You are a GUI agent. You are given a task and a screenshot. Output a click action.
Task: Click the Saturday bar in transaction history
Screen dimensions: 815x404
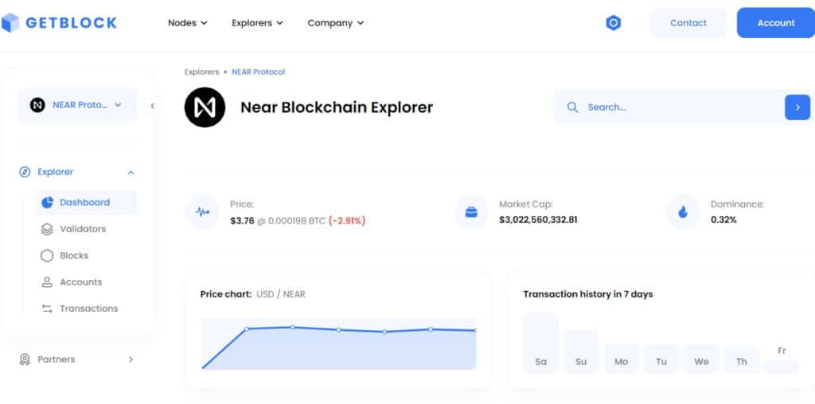540,343
